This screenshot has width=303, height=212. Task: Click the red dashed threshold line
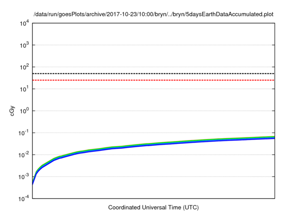click(153, 80)
